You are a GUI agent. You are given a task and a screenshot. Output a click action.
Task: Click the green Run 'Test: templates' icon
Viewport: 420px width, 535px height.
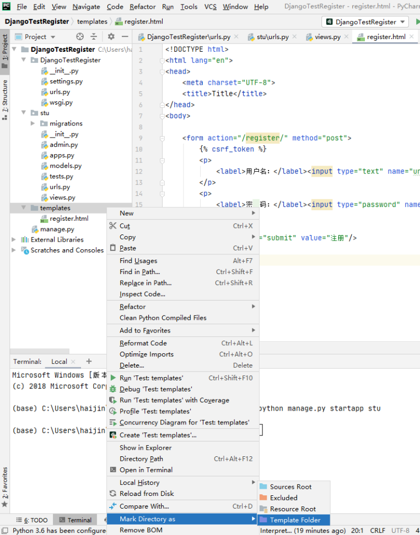113,378
